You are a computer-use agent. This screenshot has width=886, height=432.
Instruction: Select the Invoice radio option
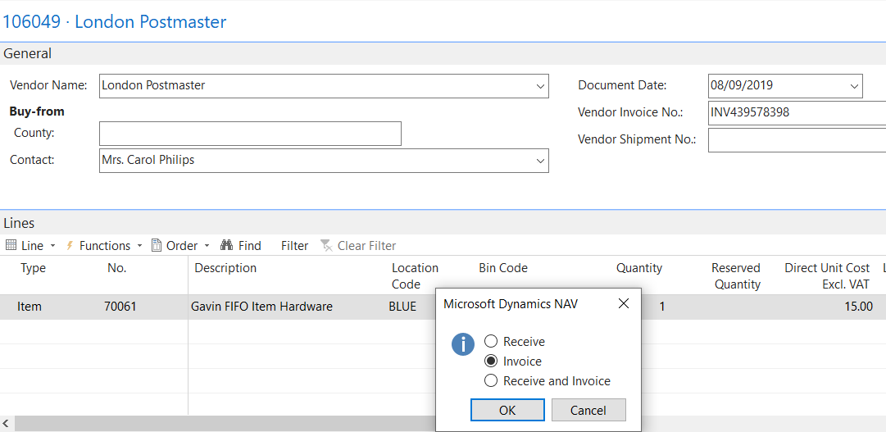(x=491, y=361)
